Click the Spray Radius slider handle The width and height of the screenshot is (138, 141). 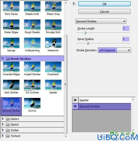click(x=88, y=43)
